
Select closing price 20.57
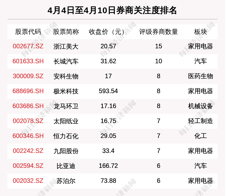click(x=108, y=46)
